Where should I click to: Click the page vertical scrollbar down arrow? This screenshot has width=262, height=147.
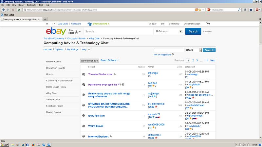(260, 138)
